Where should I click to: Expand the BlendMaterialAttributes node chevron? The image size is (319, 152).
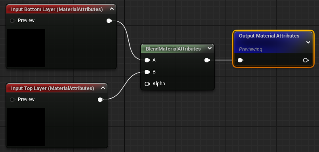pyautogui.click(x=210, y=48)
